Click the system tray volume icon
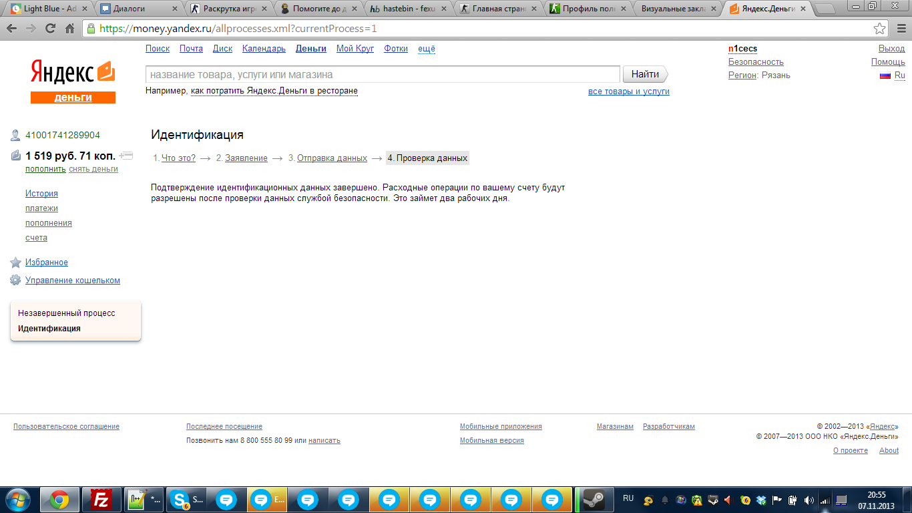The height and width of the screenshot is (513, 912). (x=809, y=500)
